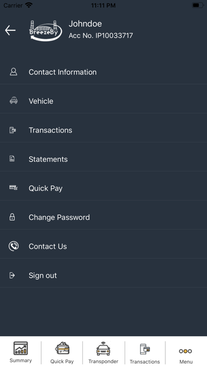Switch to the Summary tab
Viewport: 207px width, 369px height.
coord(21,352)
